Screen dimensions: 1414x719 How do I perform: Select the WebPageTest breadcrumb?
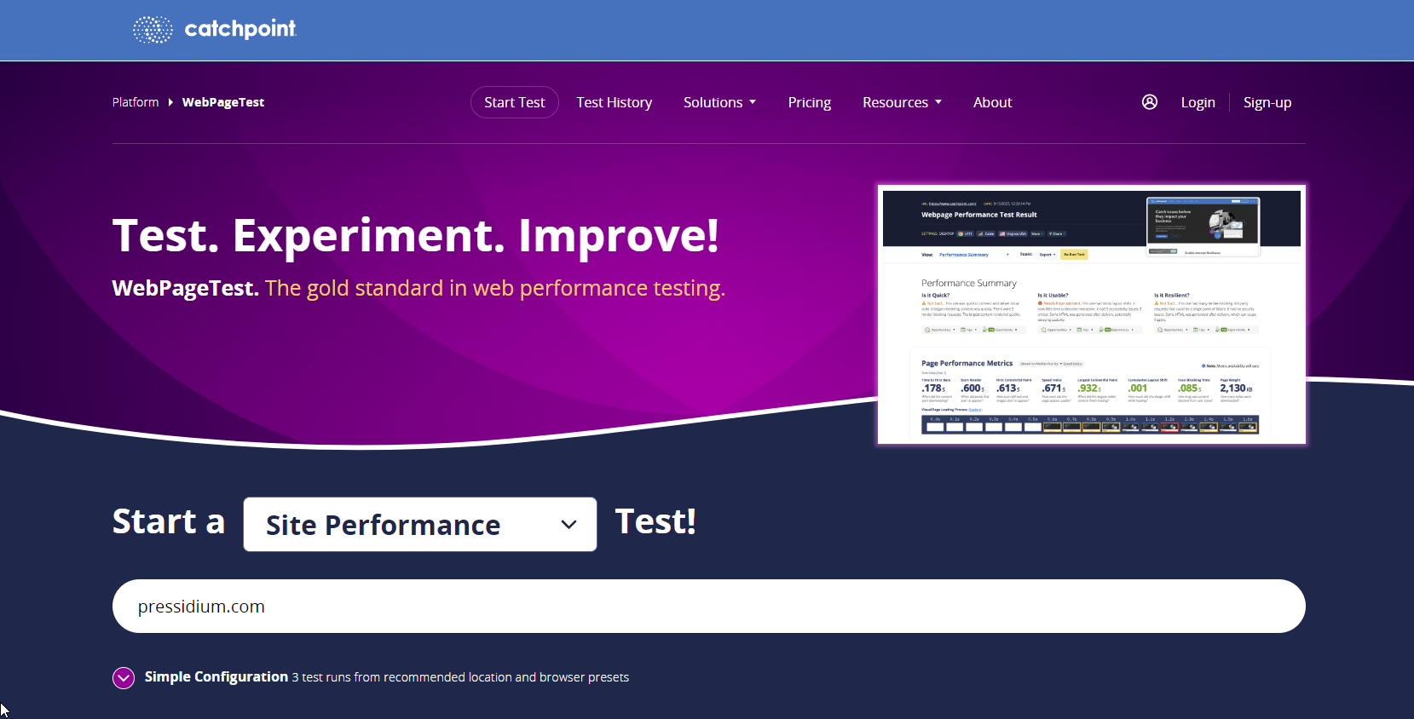[223, 102]
